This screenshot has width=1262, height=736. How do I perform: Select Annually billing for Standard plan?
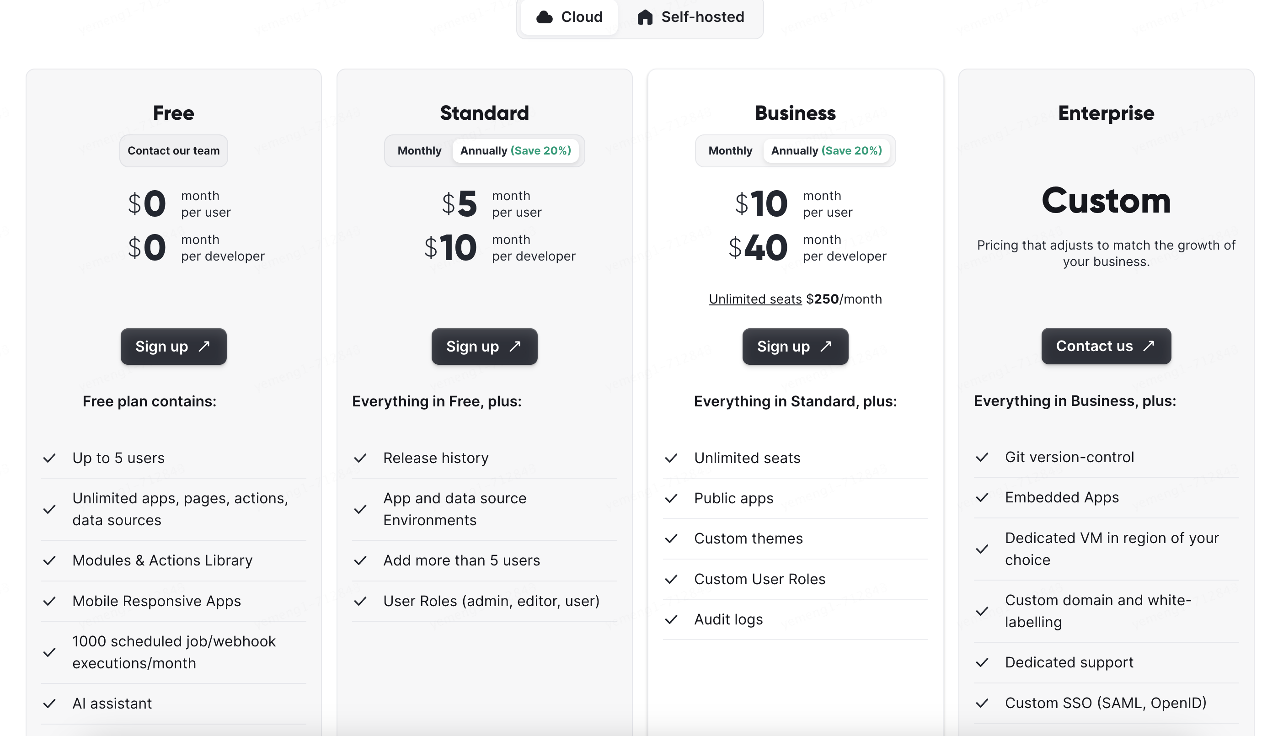(515, 151)
